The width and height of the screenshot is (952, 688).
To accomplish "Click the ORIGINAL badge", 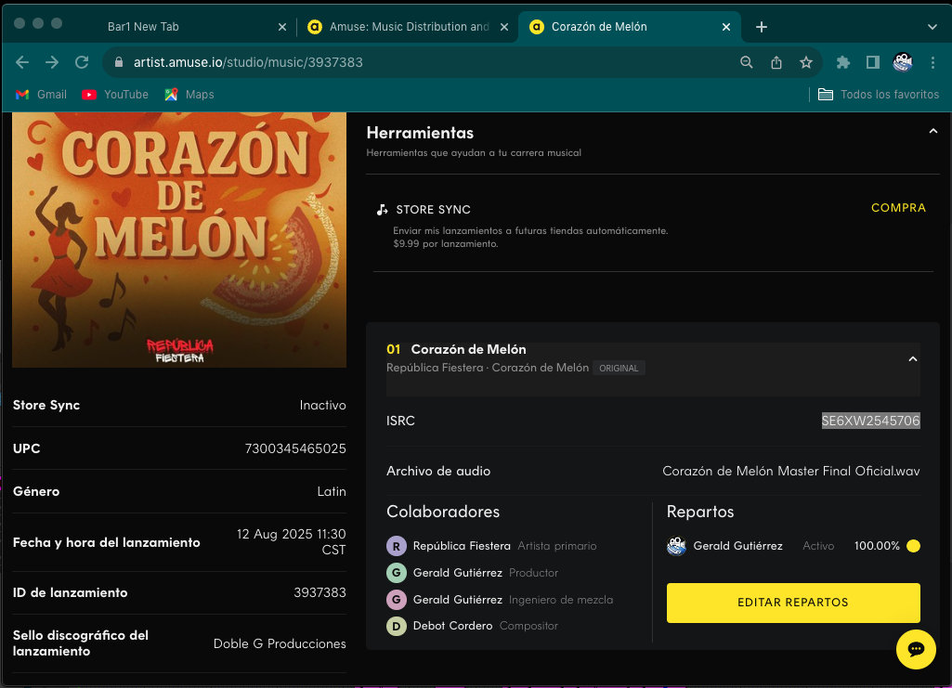I will pos(619,369).
